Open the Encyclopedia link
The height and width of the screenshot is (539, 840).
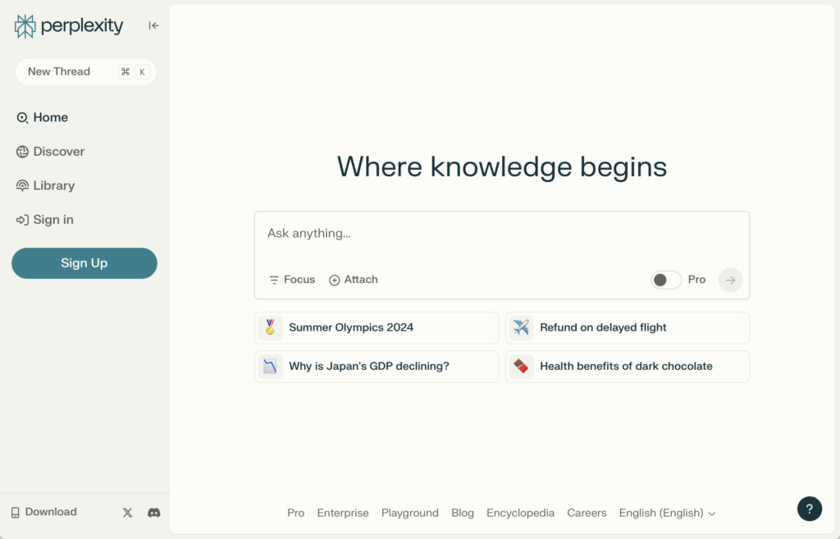point(520,514)
